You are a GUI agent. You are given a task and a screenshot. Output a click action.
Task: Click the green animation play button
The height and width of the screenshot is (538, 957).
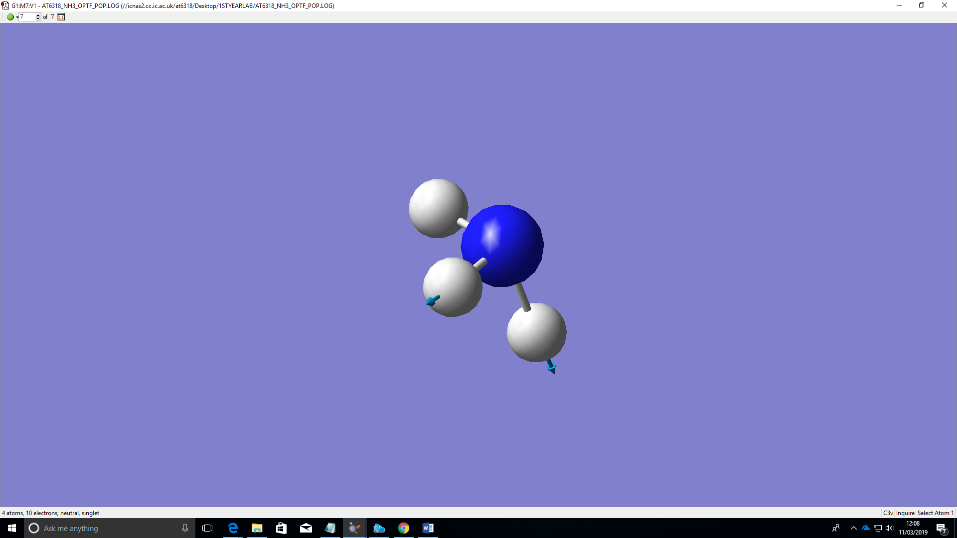[x=10, y=17]
